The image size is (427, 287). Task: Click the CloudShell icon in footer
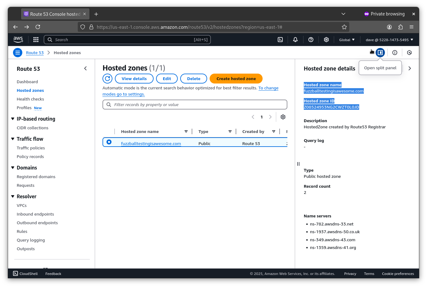coord(15,273)
